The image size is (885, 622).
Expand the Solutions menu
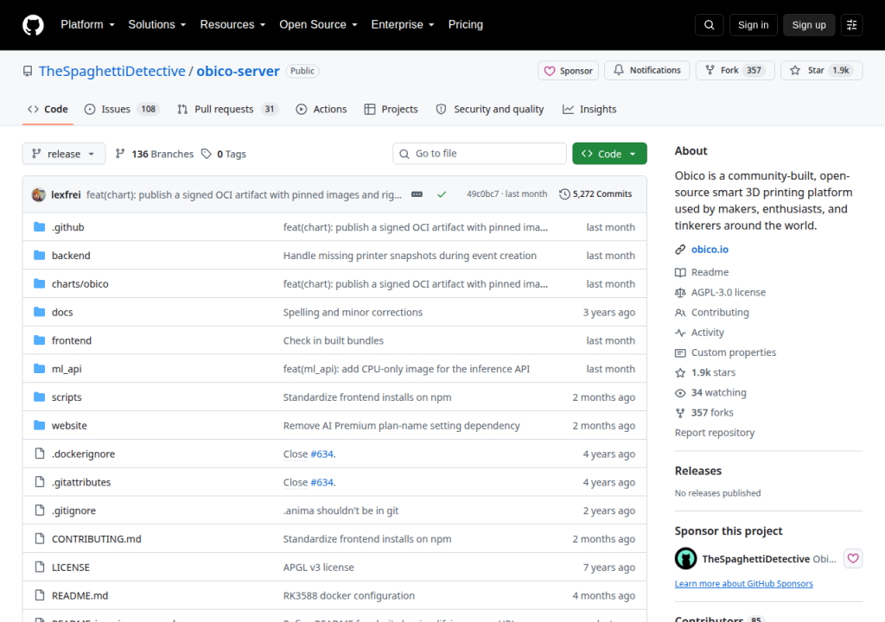pyautogui.click(x=157, y=24)
